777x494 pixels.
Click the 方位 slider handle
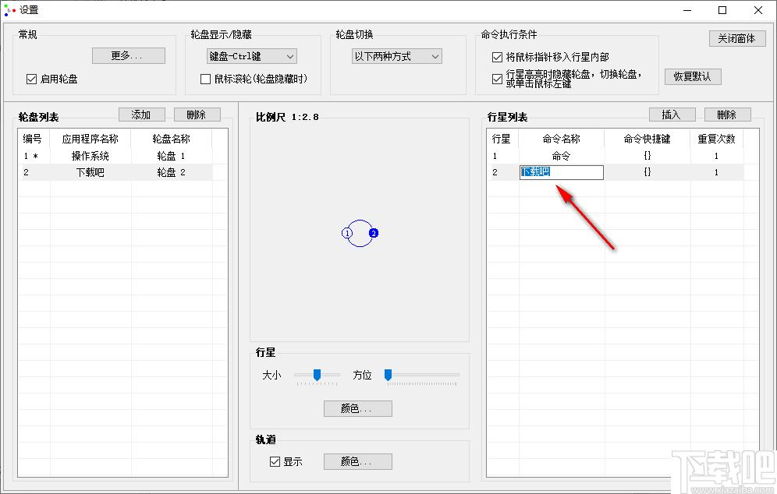tap(388, 375)
